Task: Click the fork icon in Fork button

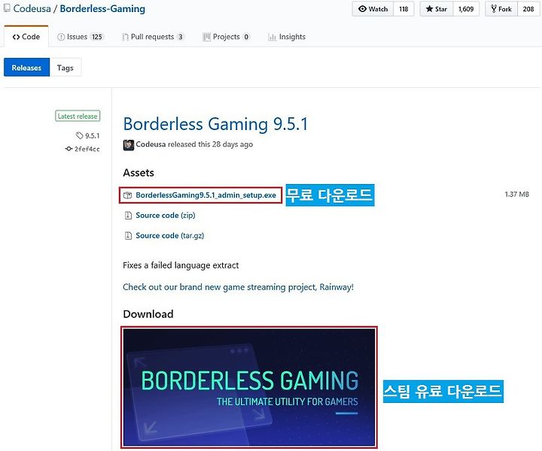Action: pyautogui.click(x=494, y=9)
